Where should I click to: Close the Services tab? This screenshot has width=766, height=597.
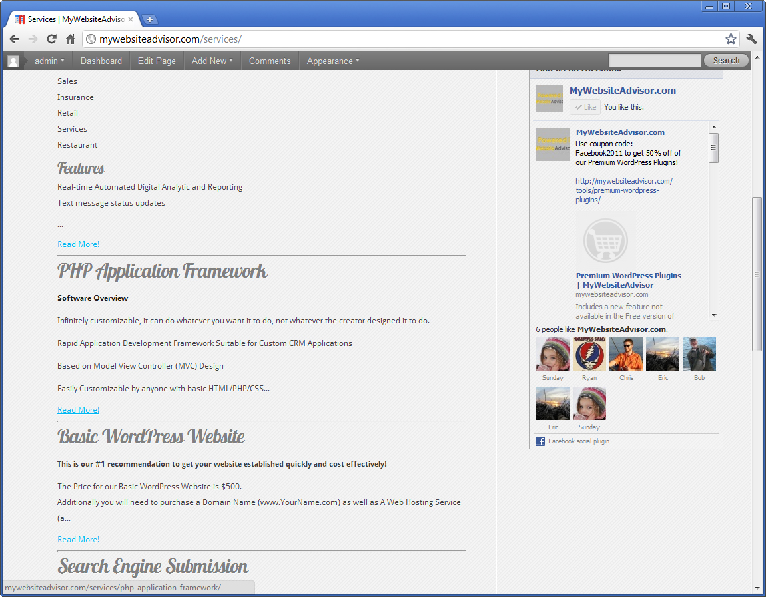[131, 19]
